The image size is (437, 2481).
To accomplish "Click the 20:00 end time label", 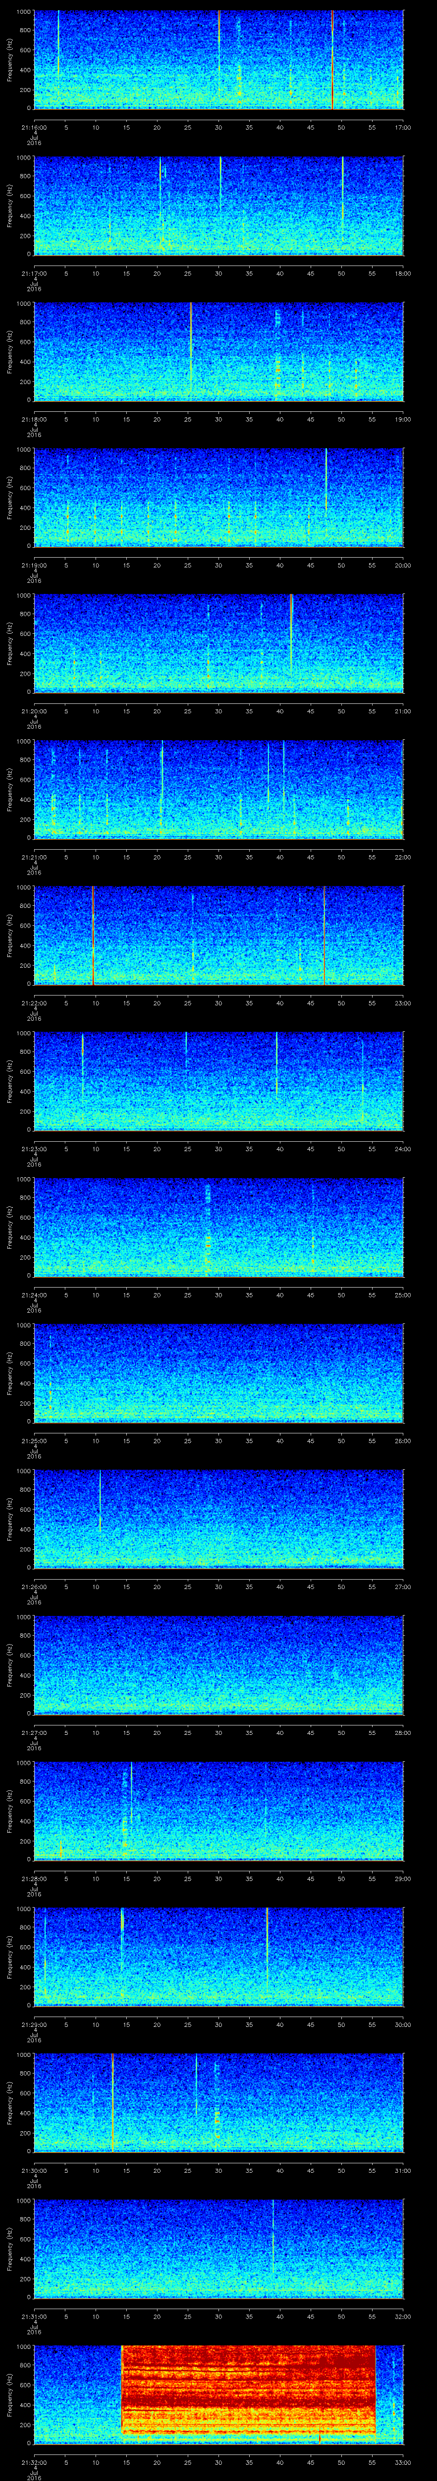I will coord(403,564).
